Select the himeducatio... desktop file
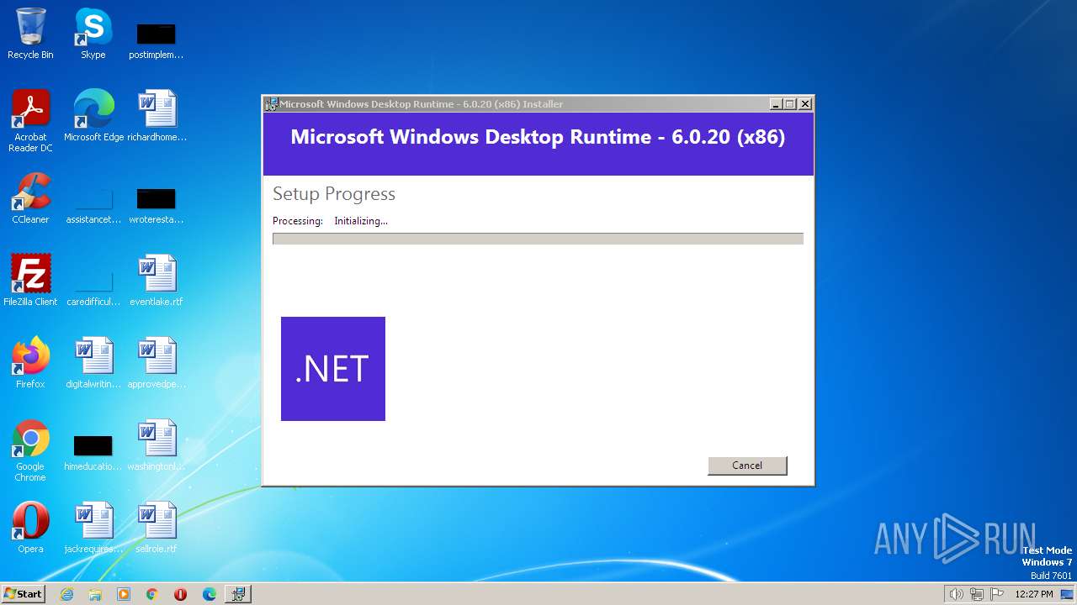 (93, 453)
